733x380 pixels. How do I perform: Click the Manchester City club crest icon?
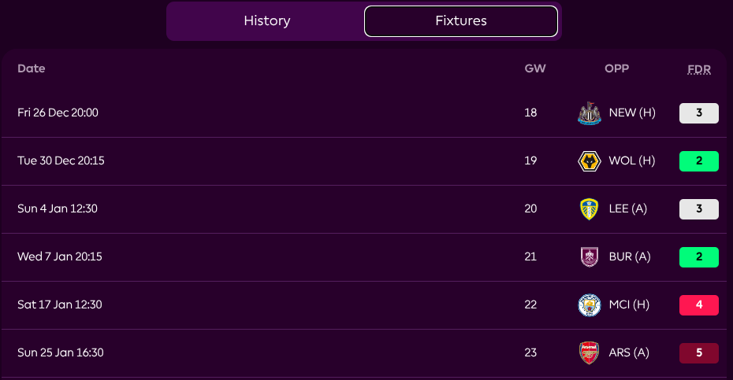589,305
